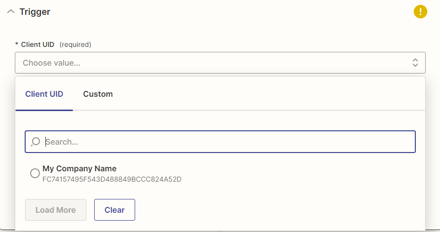Switch to the Client UID tab
The image size is (440, 232).
(44, 94)
